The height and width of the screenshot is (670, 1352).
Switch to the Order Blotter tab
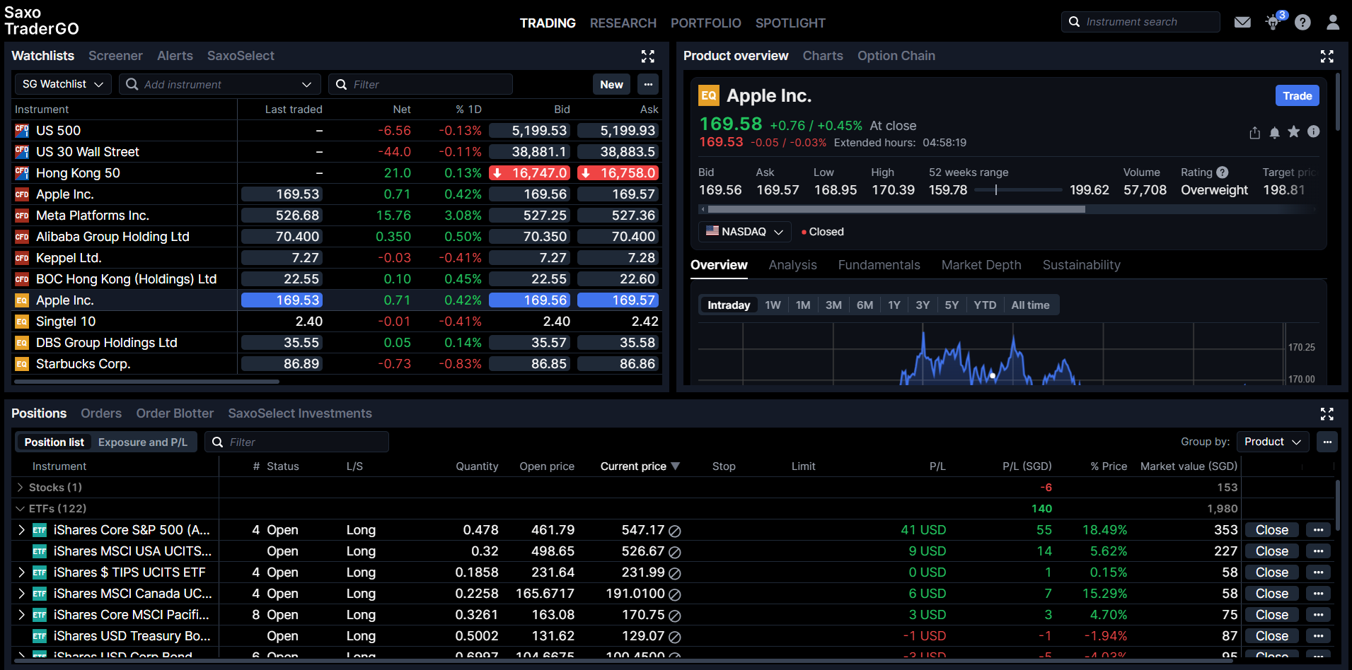point(175,413)
